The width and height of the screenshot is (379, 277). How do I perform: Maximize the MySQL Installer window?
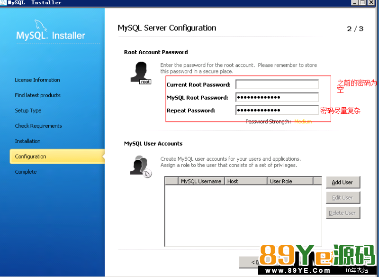(x=362, y=2)
